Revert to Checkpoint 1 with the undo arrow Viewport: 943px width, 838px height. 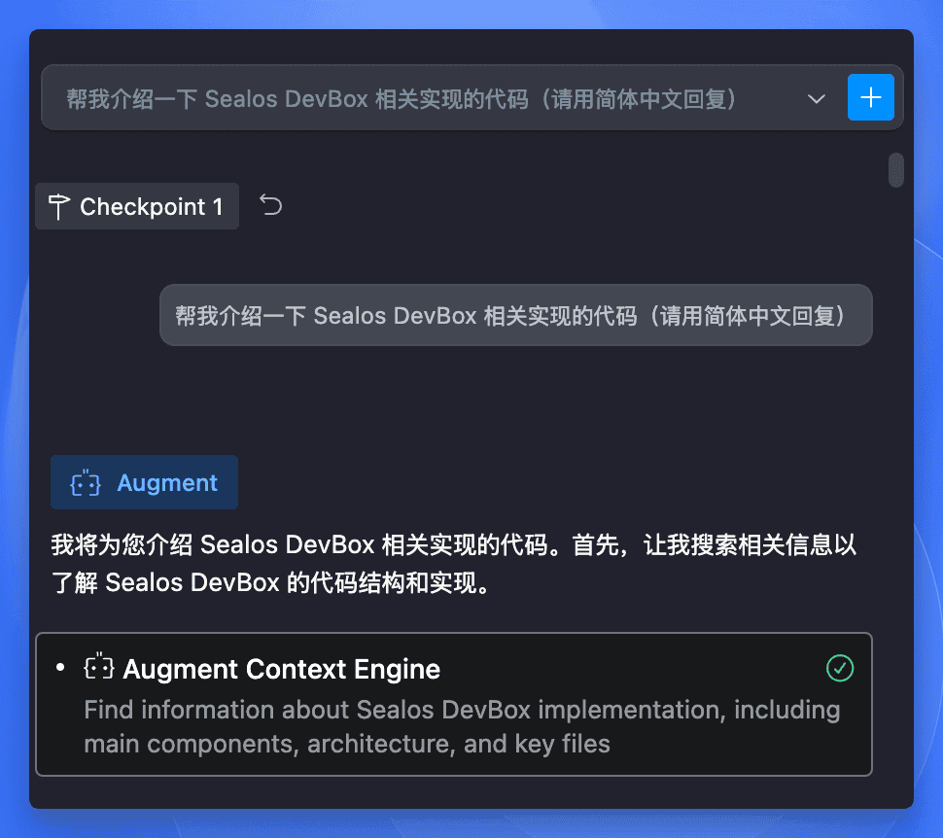270,206
